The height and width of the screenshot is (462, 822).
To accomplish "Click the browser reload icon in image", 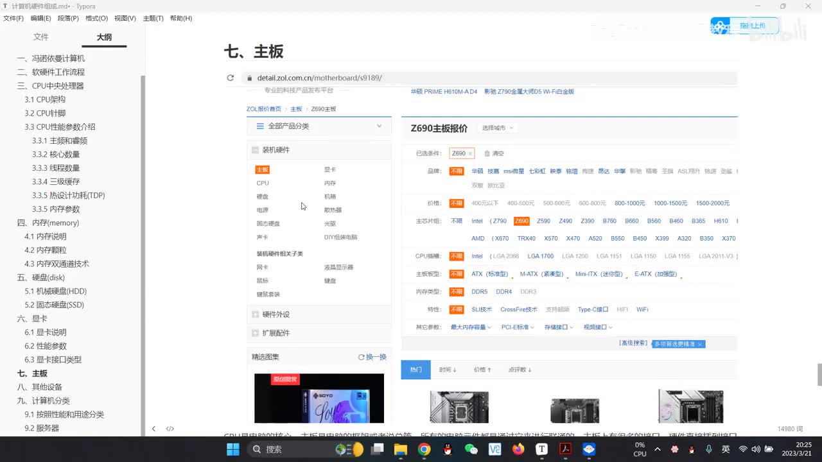I will pos(231,78).
